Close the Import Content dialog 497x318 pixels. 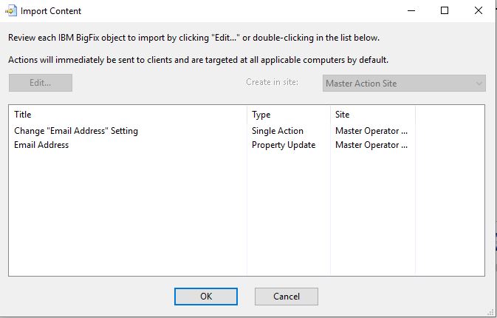click(479, 11)
